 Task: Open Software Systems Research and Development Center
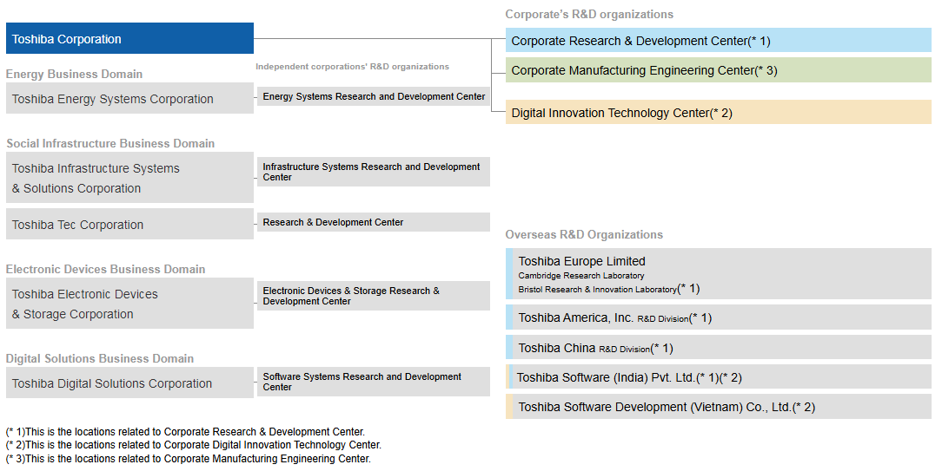373,382
